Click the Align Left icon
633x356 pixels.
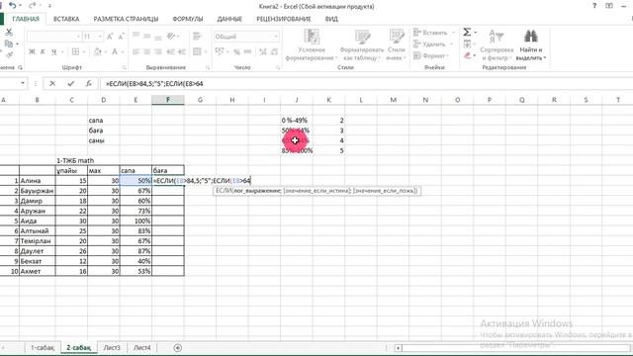136,51
